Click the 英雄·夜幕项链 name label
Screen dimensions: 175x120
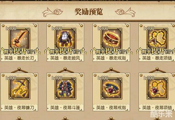[x=157, y=108]
